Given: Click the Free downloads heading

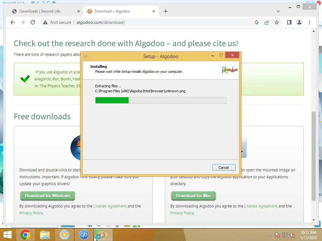Looking at the screenshot, I should point(42,116).
